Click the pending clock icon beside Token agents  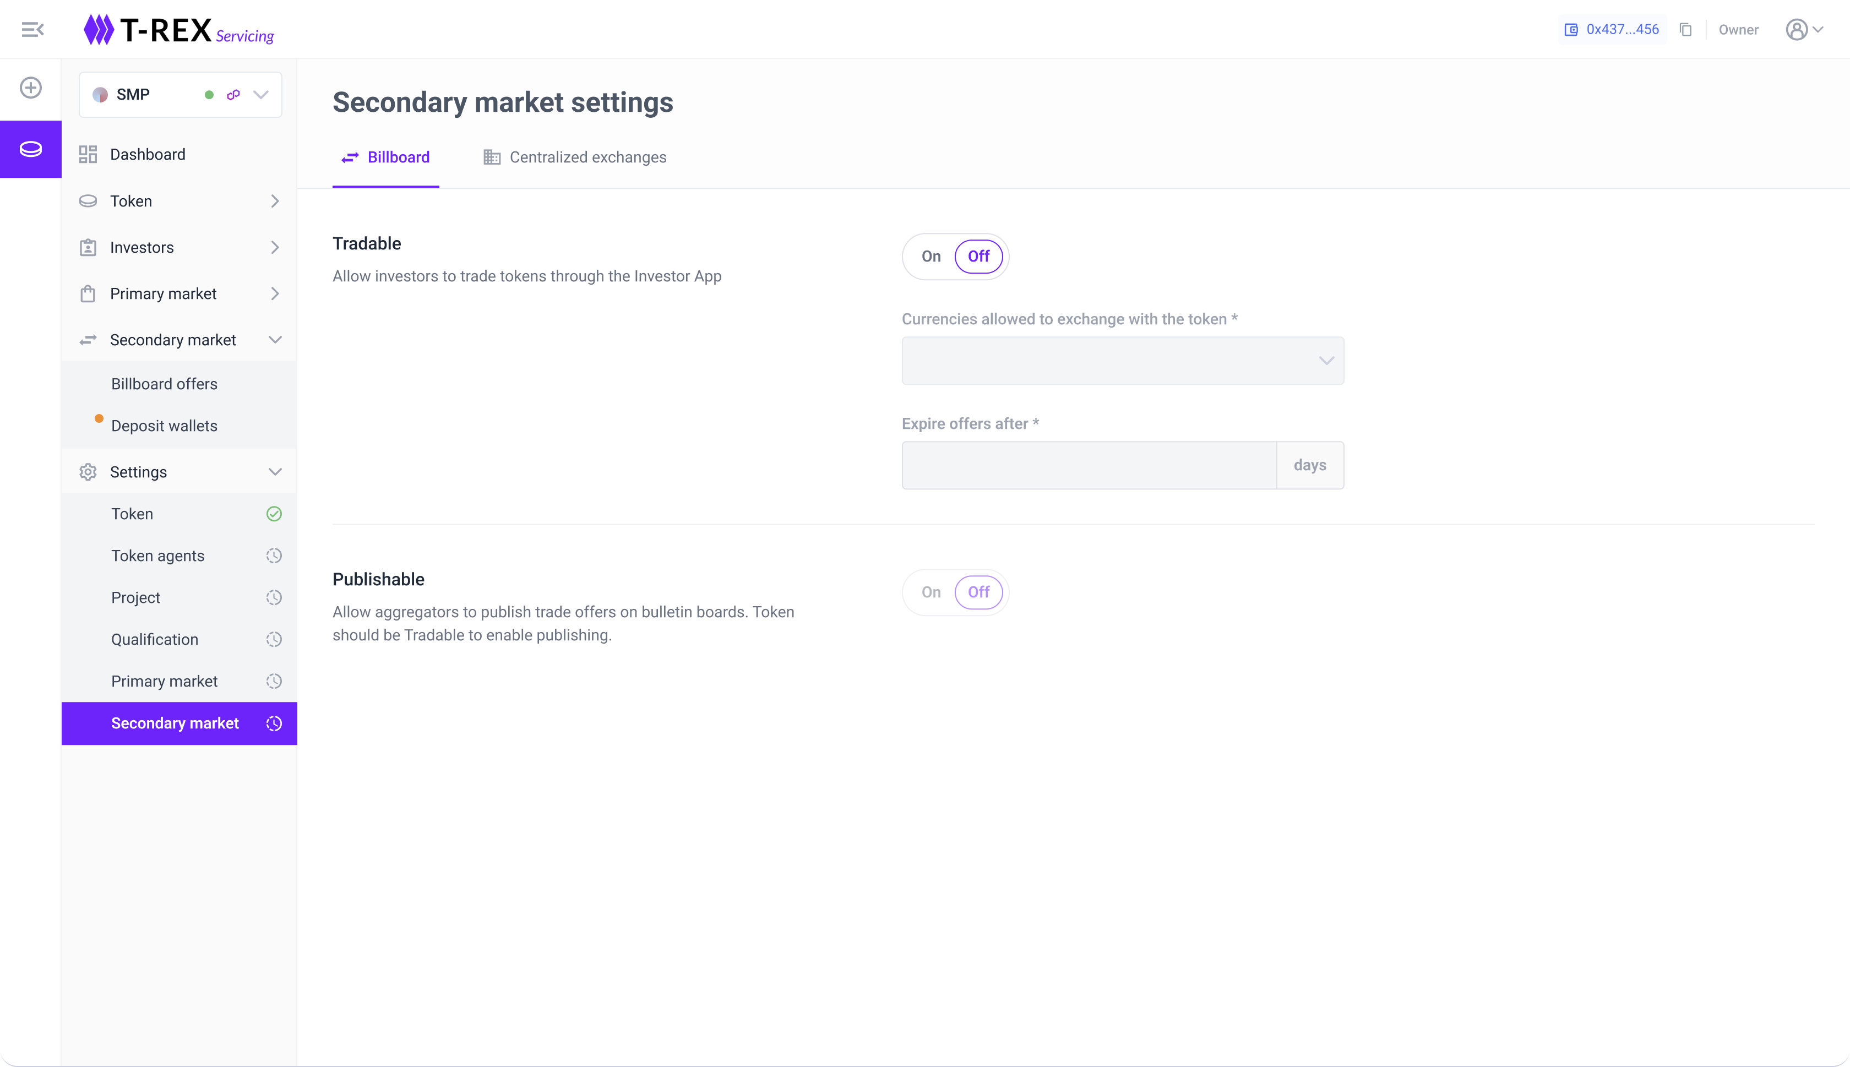pyautogui.click(x=274, y=556)
